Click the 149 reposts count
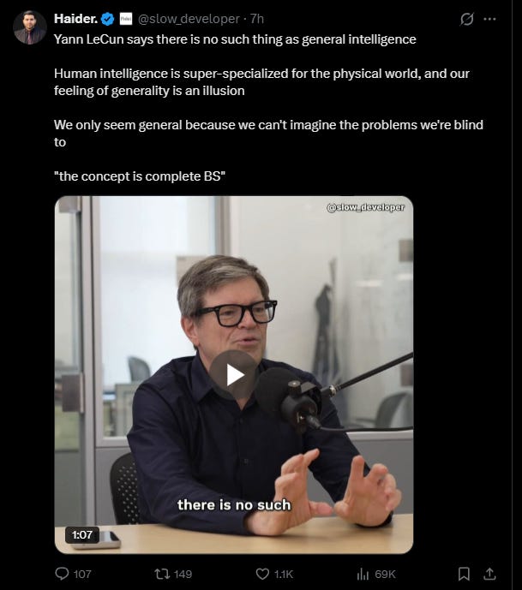The height and width of the screenshot is (590, 522). (183, 575)
